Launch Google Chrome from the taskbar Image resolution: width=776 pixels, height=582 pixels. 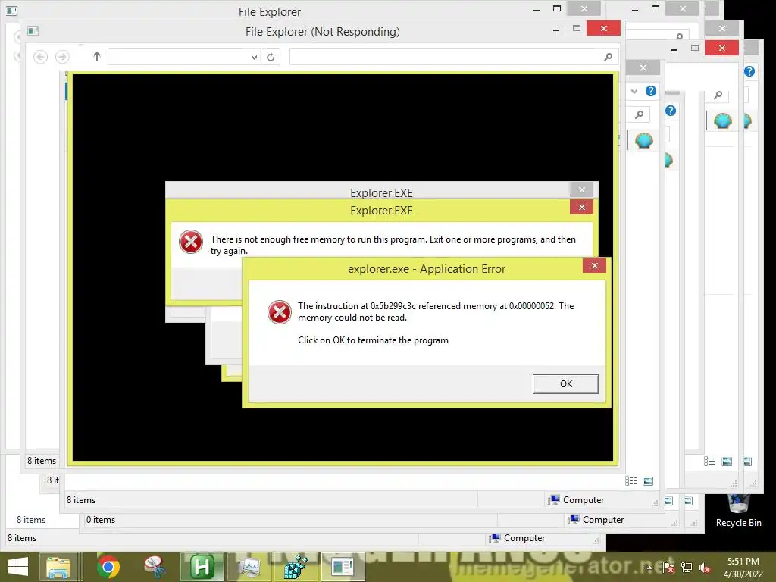coord(108,567)
